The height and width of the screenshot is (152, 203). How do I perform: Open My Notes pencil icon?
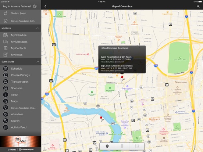click(x=6, y=55)
